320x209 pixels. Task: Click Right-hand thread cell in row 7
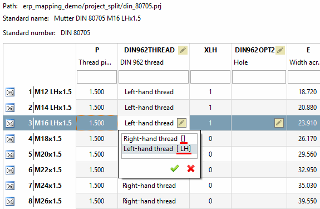(154, 186)
